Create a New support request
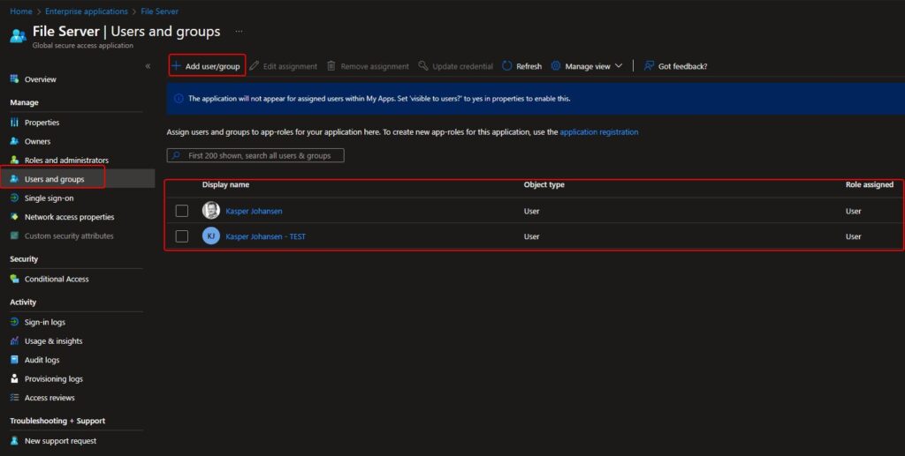 coord(61,441)
